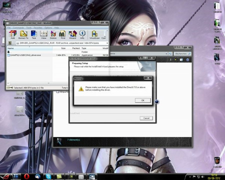Click Explorer refresh button
This screenshot has width=225, height=180.
170,54
